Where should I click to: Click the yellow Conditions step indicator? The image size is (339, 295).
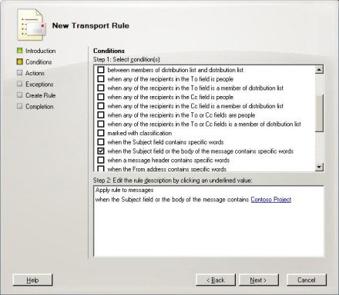click(20, 61)
